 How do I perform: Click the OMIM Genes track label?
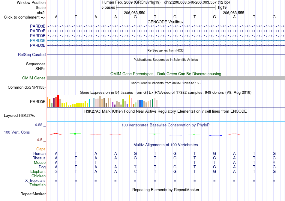[34, 78]
